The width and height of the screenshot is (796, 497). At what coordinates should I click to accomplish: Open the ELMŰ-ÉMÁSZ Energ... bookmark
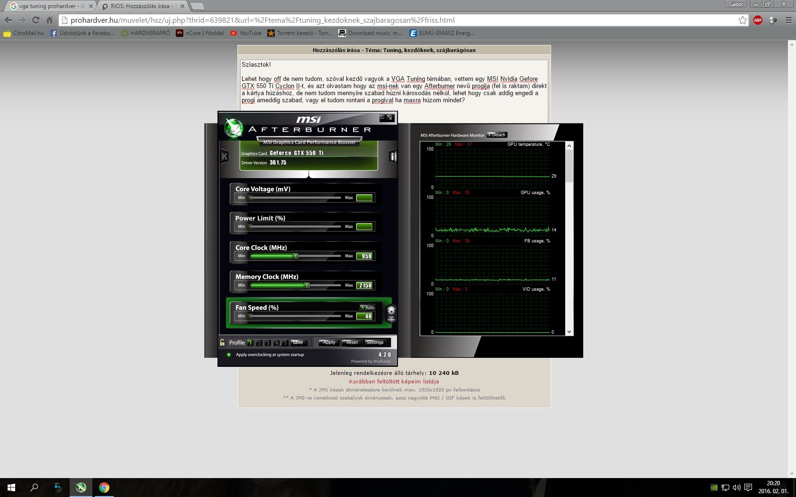pos(442,33)
